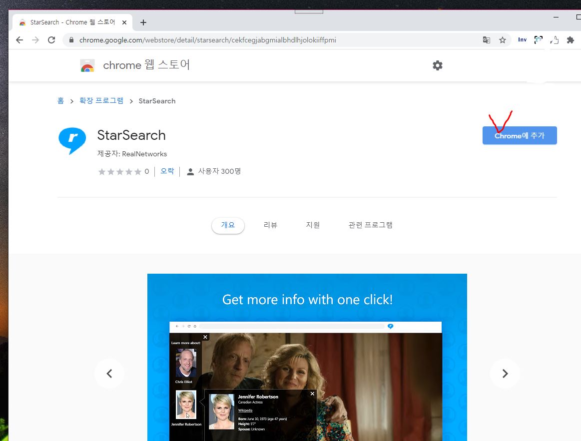Follow the 홈 breadcrumb link
This screenshot has height=441, width=581.
pyautogui.click(x=61, y=101)
